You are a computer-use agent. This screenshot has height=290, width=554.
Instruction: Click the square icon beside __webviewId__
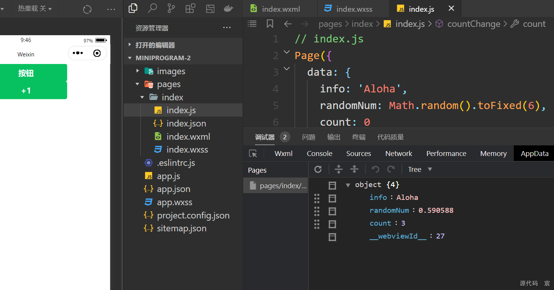click(332, 237)
